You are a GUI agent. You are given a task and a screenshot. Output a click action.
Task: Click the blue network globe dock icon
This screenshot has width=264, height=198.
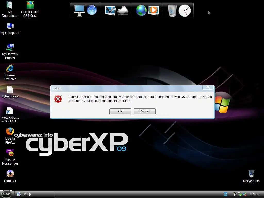pos(92,10)
